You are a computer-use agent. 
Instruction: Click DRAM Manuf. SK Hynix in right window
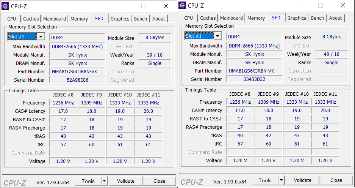pos(254,63)
